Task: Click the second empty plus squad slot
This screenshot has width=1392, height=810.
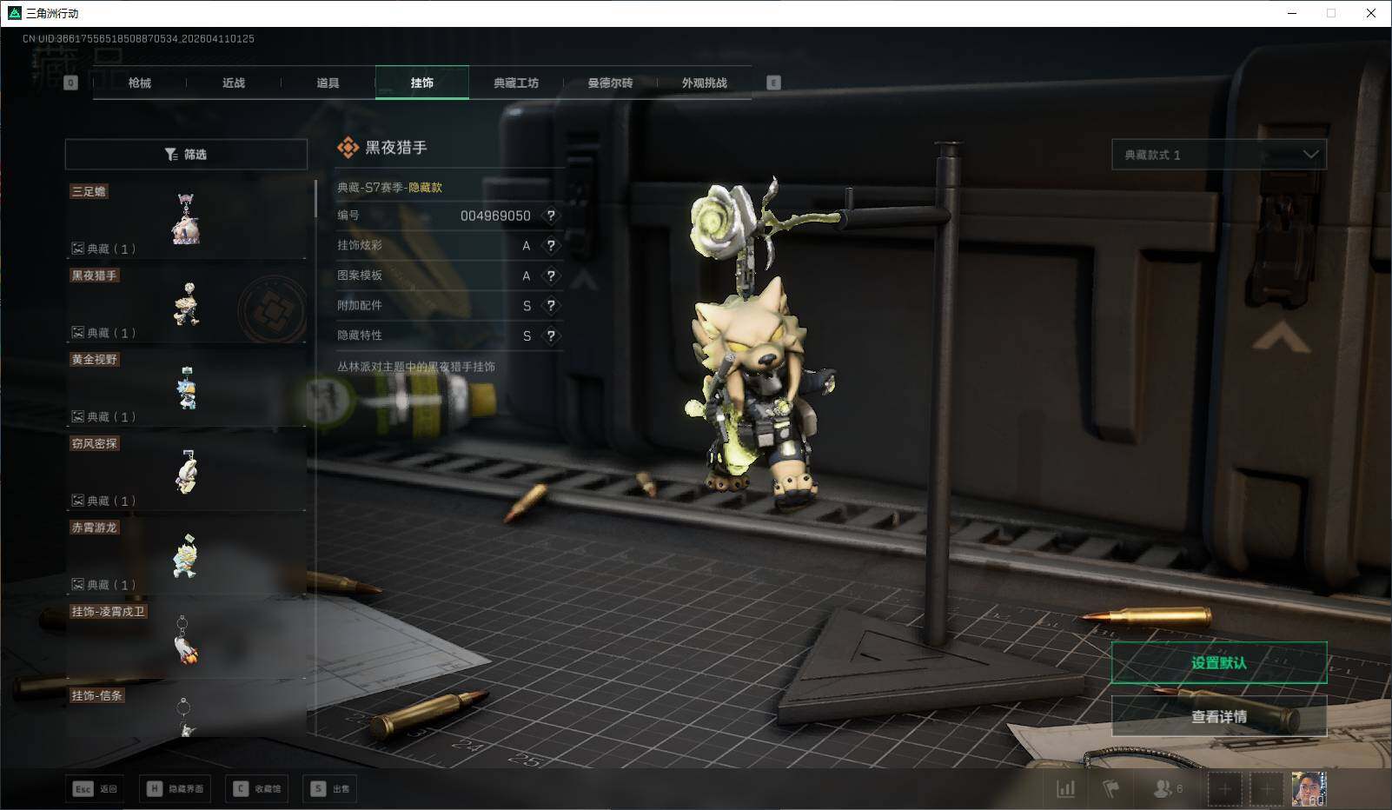Action: tap(1267, 789)
